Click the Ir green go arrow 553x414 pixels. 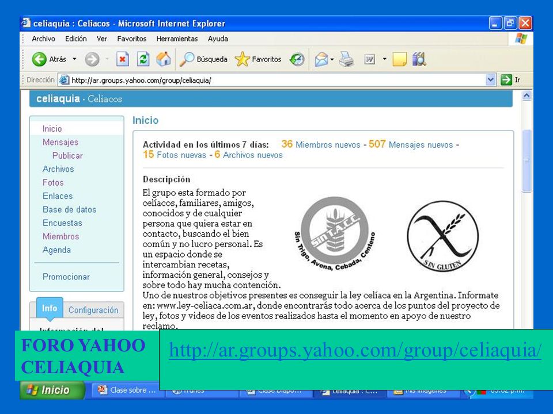[506, 80]
